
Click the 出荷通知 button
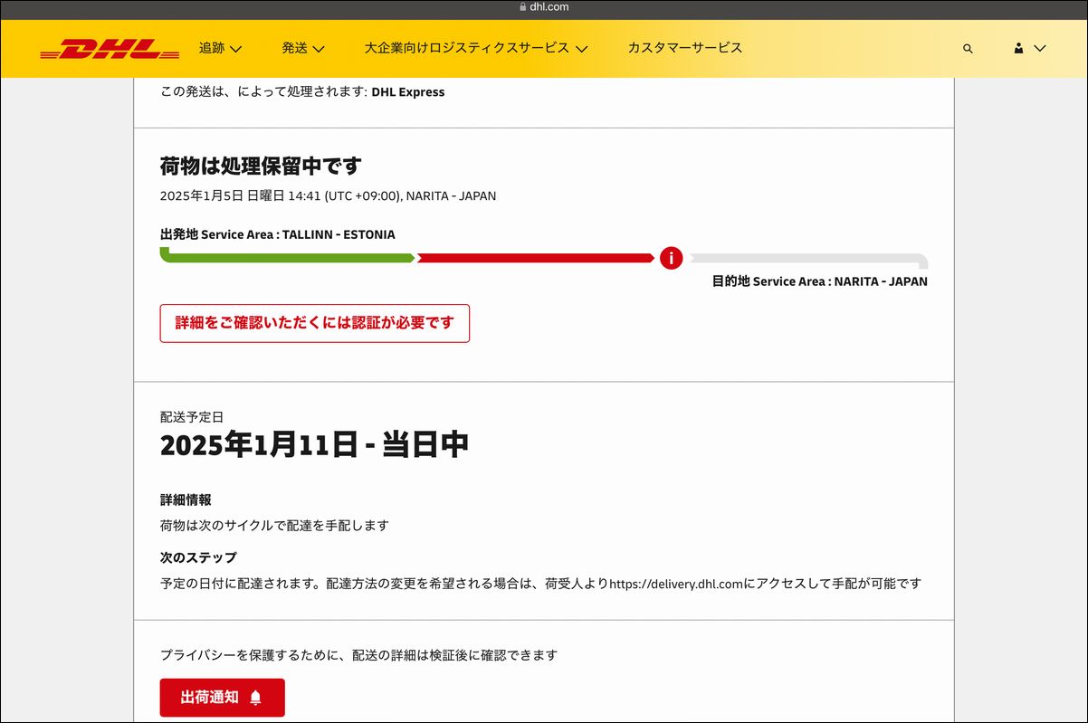pos(223,698)
